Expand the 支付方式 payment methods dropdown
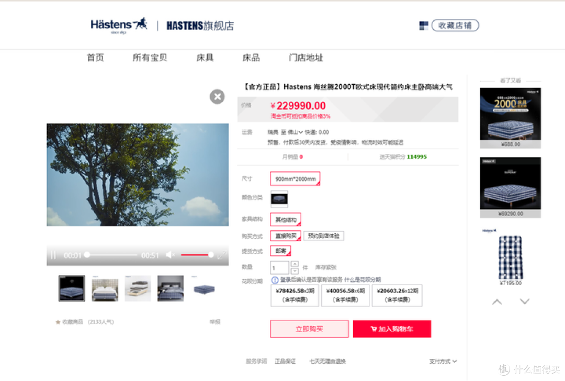 pos(443,361)
